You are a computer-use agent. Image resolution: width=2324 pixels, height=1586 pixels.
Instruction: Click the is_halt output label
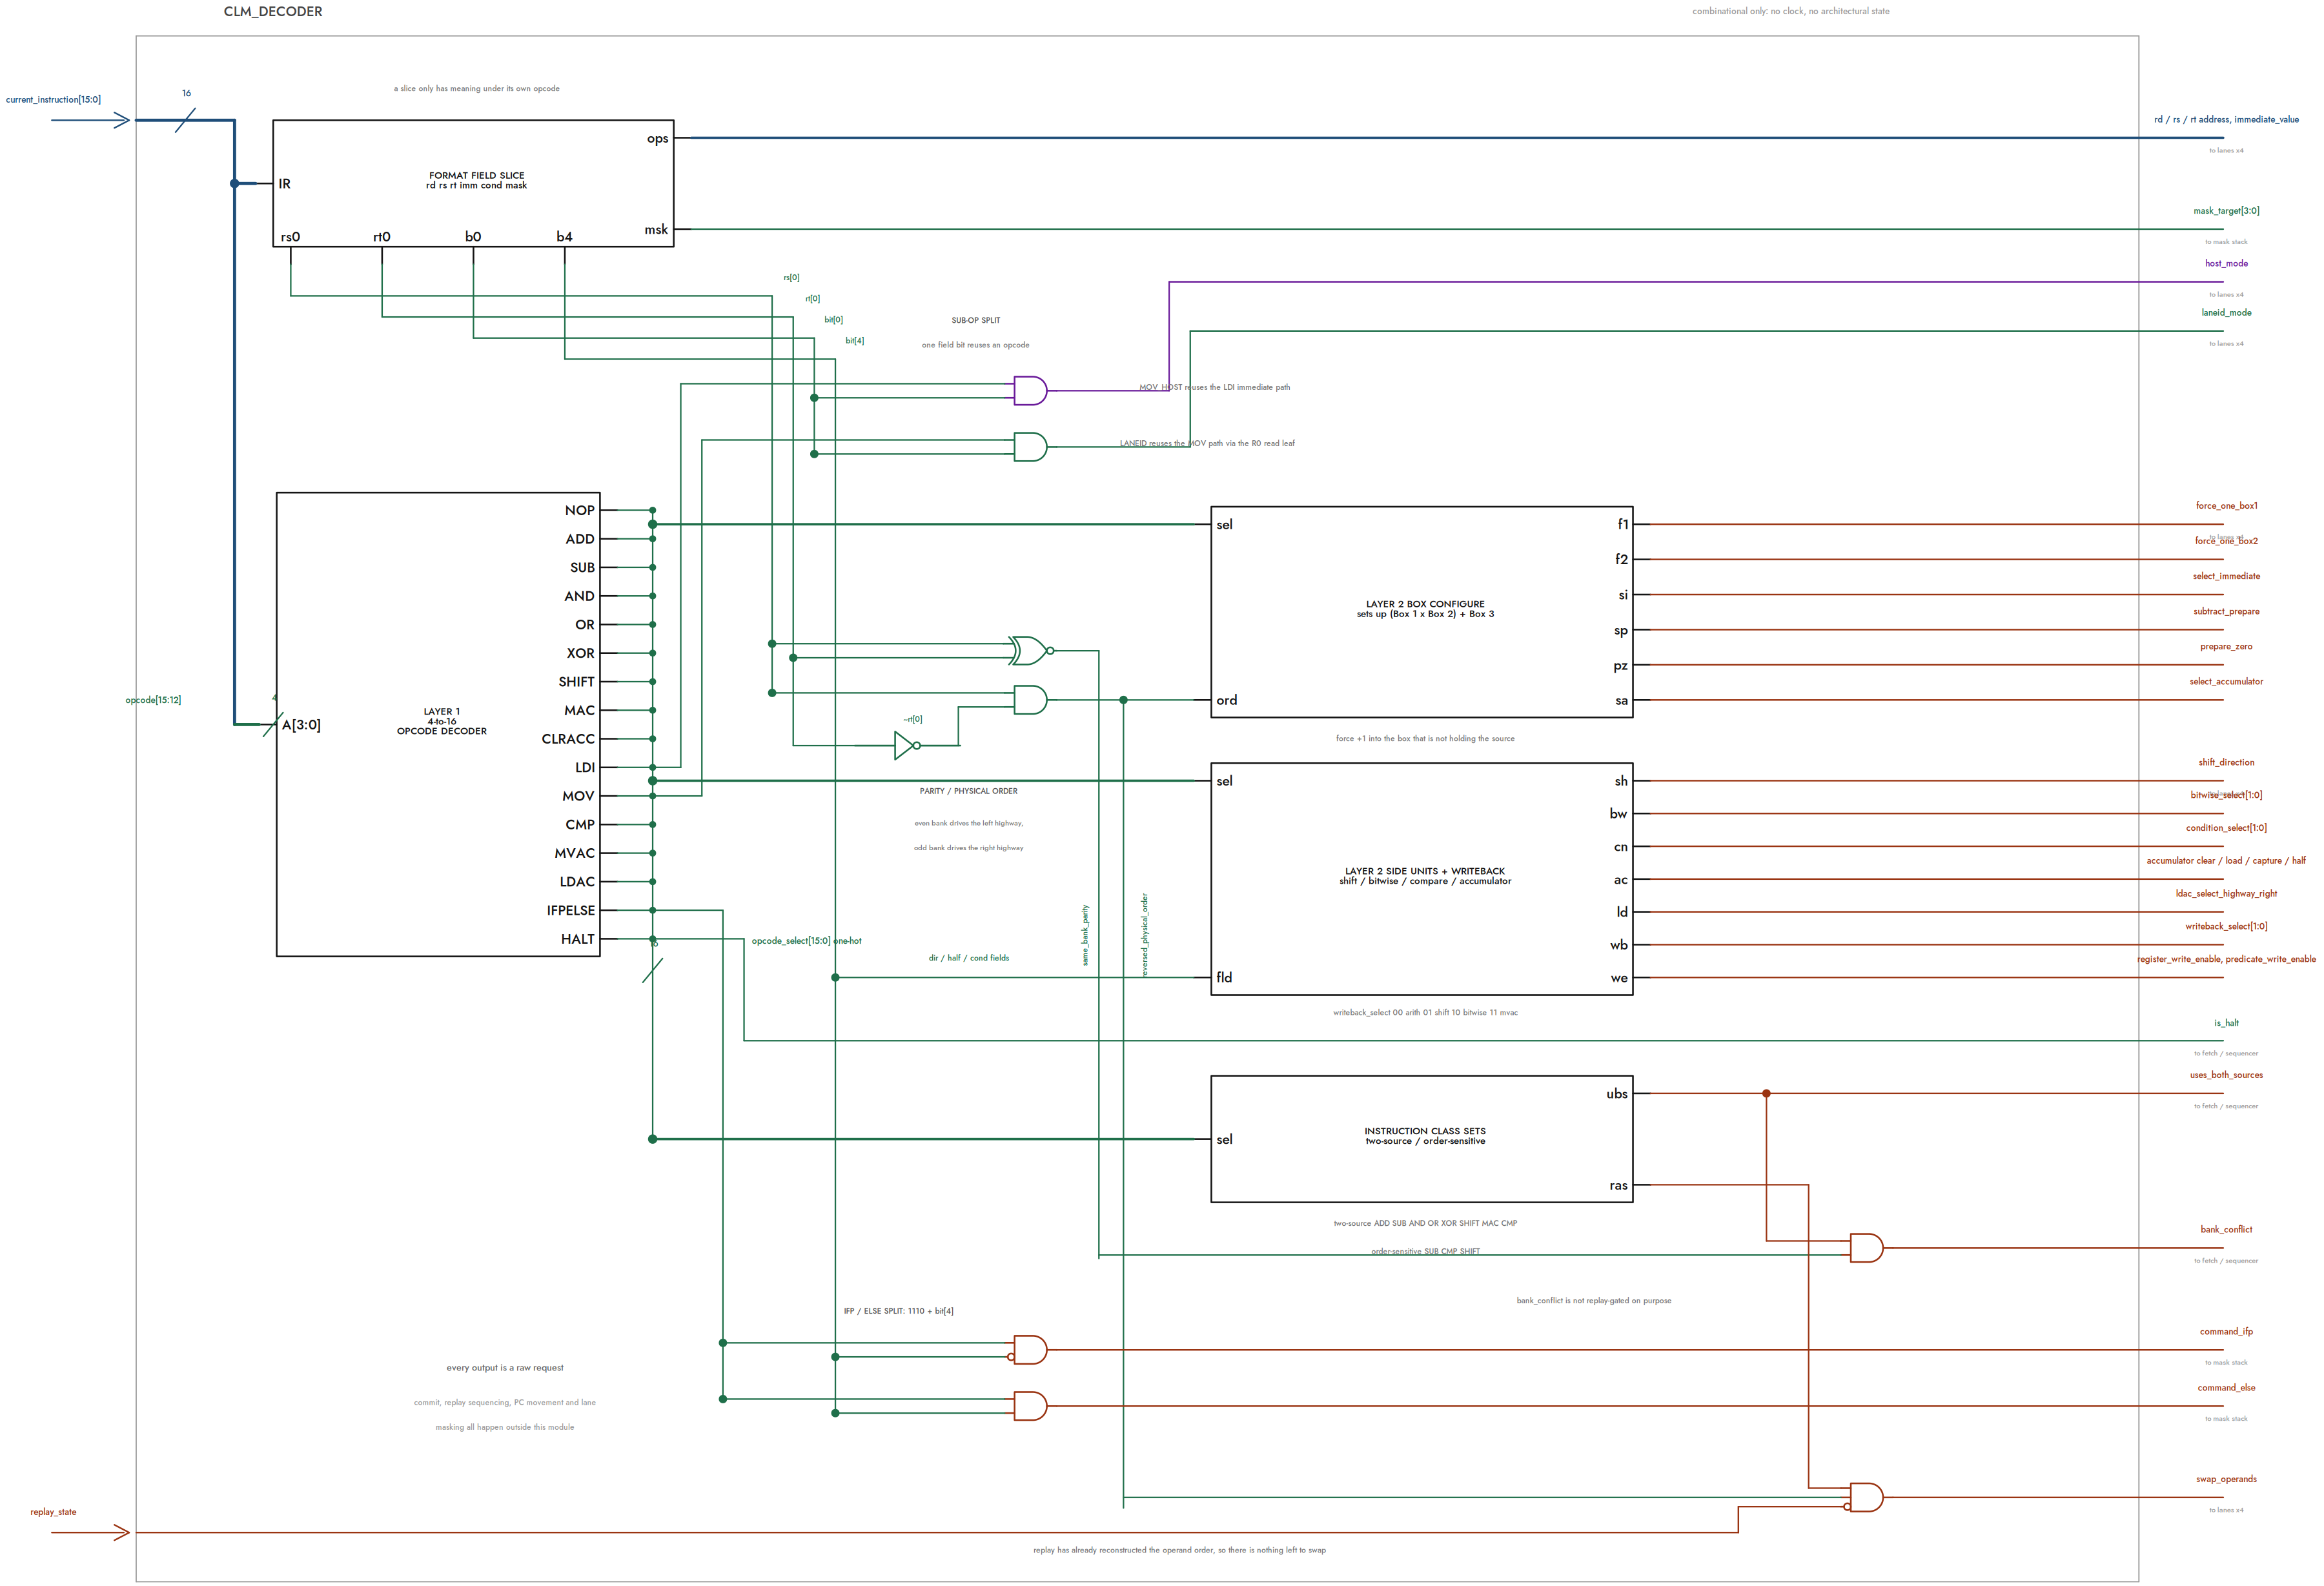(2226, 1022)
